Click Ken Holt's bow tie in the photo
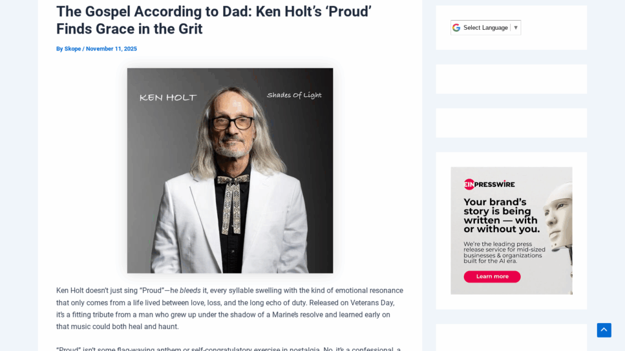 click(x=233, y=180)
